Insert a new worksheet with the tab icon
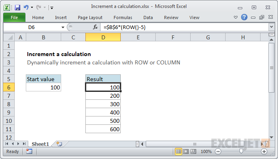Screen dimensions: 278x159 click(60, 144)
